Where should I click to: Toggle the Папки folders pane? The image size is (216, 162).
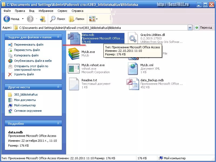coord(76,19)
